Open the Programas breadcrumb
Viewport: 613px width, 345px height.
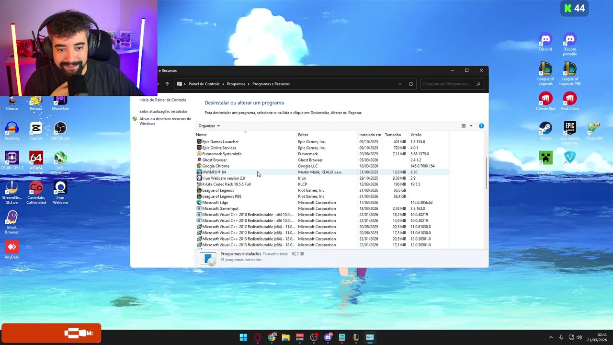(236, 84)
